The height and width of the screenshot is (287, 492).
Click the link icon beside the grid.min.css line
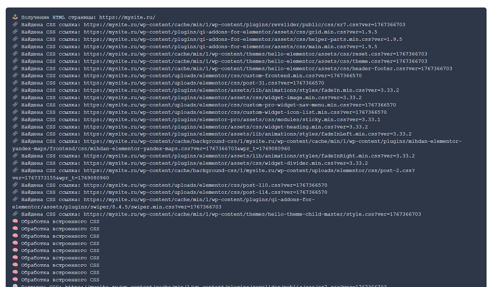click(x=15, y=32)
